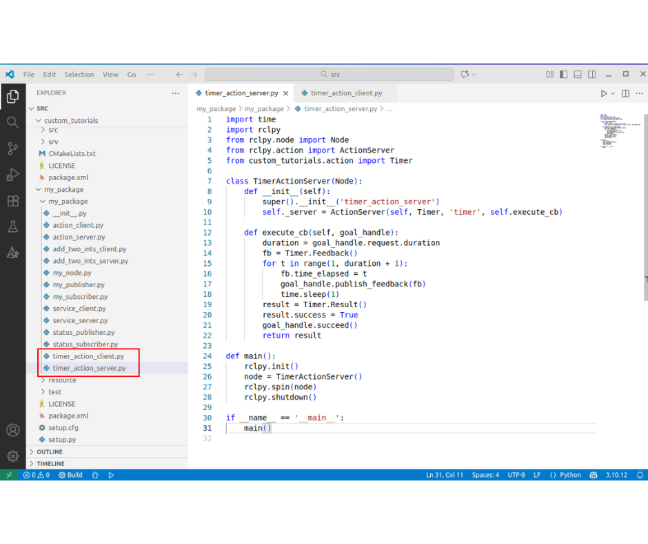Open the Selection menu
This screenshot has width=648, height=544.
[x=79, y=75]
